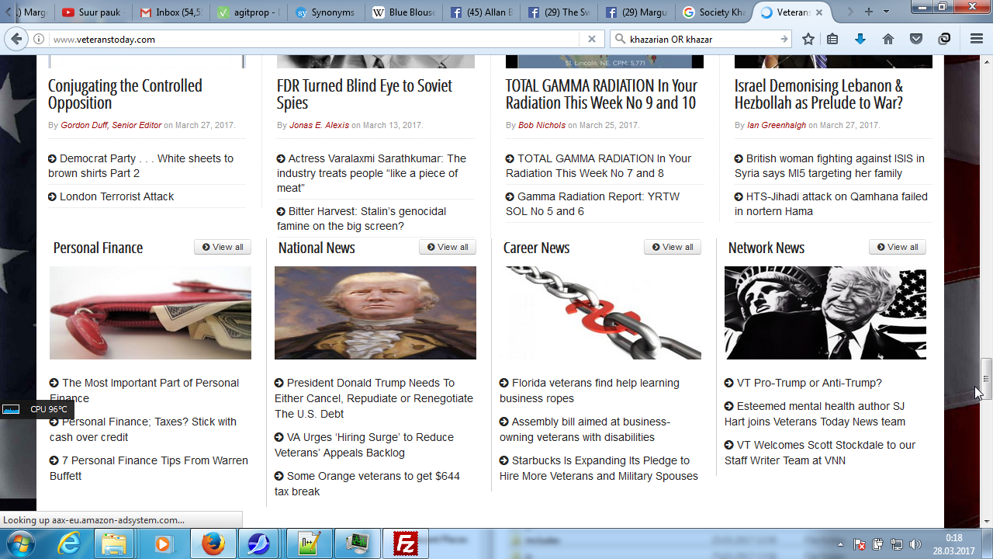The height and width of the screenshot is (559, 993).
Task: View all Career News articles
Action: 673,247
